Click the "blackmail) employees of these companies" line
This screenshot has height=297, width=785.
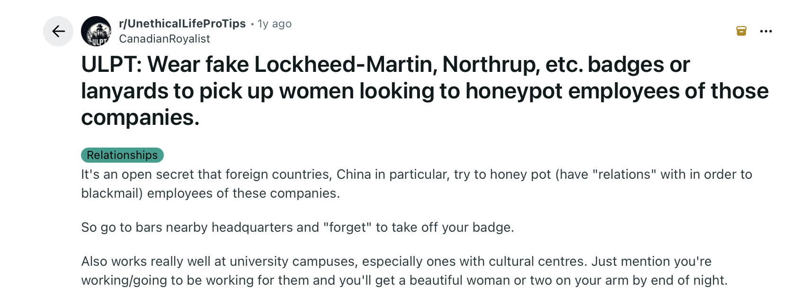point(210,193)
